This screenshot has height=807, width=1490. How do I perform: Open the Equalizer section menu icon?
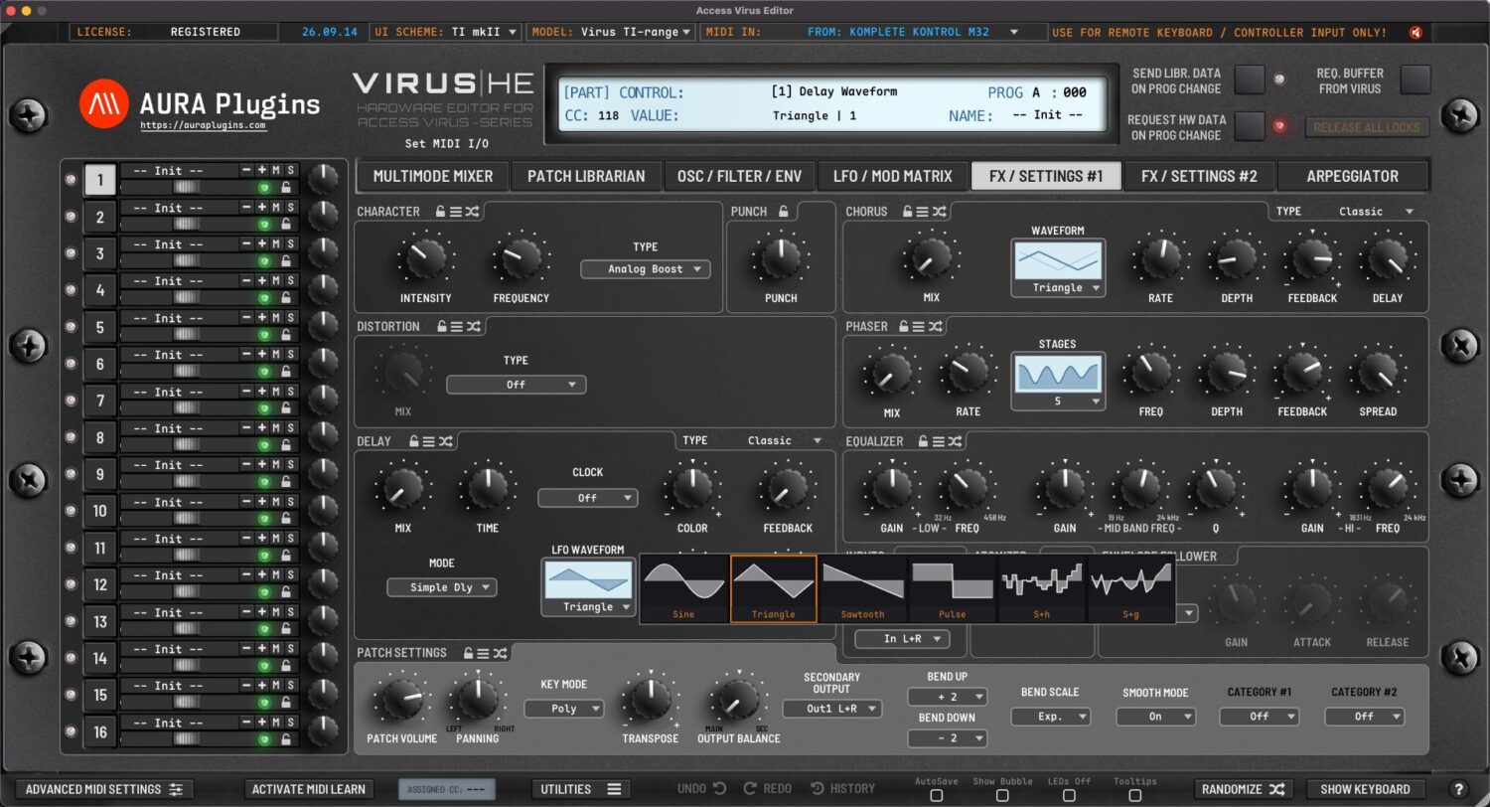tap(939, 441)
